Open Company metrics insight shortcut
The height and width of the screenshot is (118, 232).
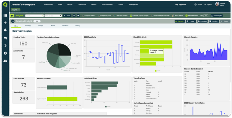[x=89, y=15]
